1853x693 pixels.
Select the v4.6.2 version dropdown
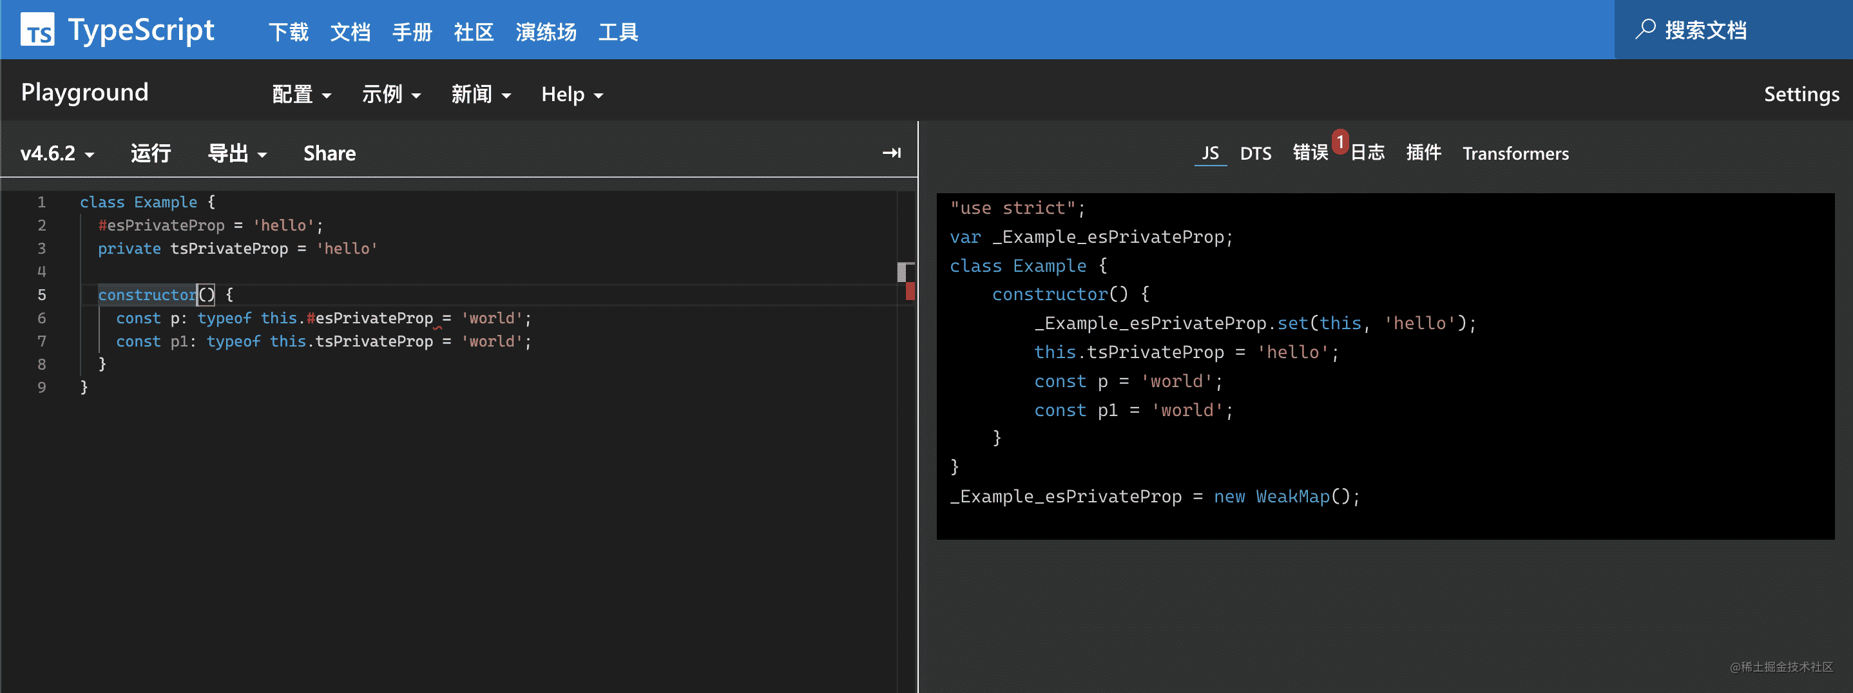(x=57, y=153)
